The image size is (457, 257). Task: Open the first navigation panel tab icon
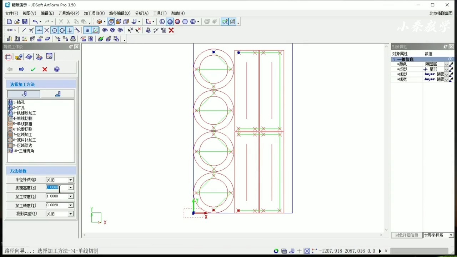click(9, 57)
